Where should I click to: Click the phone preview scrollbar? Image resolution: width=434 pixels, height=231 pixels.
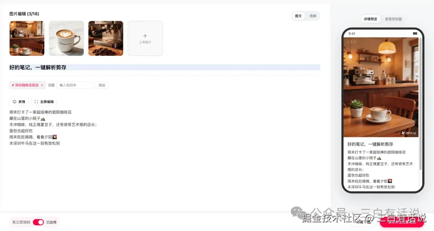[x=420, y=104]
